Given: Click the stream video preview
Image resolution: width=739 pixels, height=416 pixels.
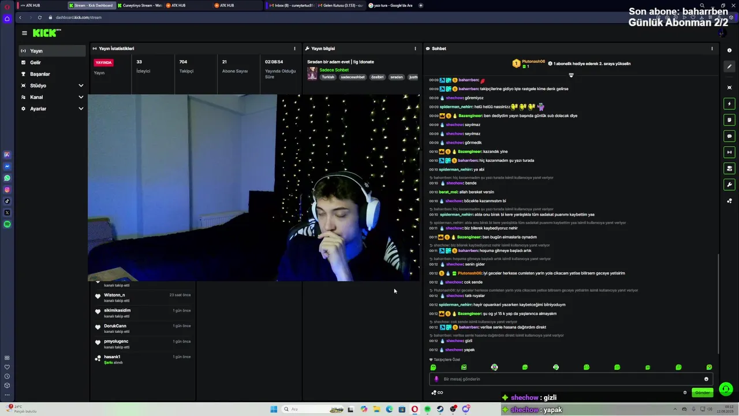Looking at the screenshot, I should 254,188.
